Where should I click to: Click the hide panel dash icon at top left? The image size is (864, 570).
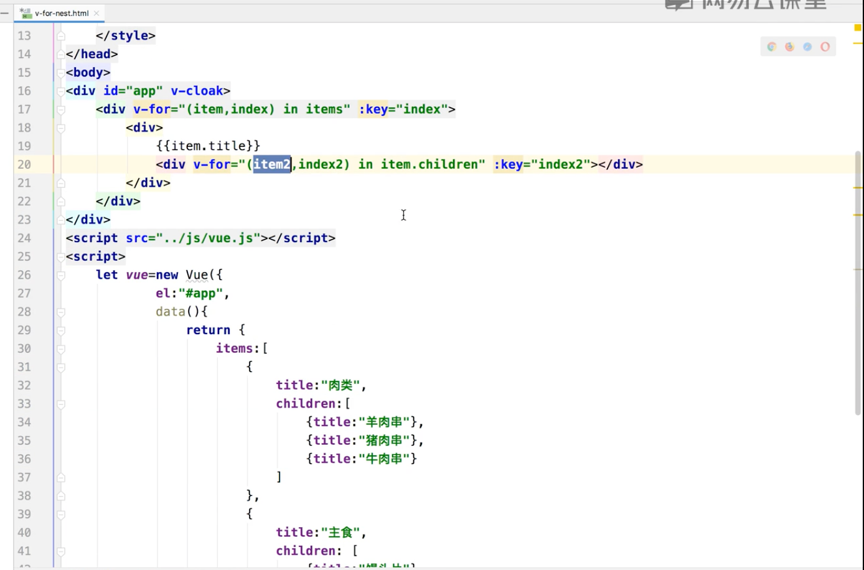[x=4, y=12]
